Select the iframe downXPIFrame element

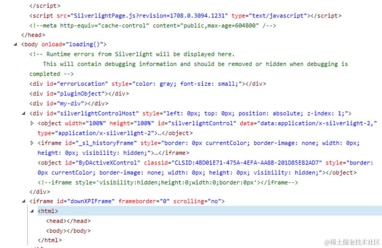tap(127, 201)
